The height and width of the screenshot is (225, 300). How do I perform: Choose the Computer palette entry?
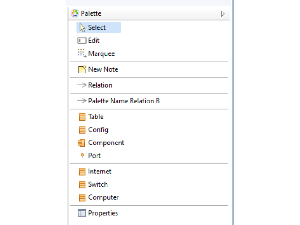103,197
